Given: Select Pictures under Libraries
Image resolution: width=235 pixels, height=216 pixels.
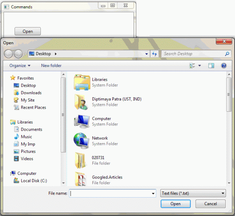Looking at the screenshot, I should click(x=28, y=151).
